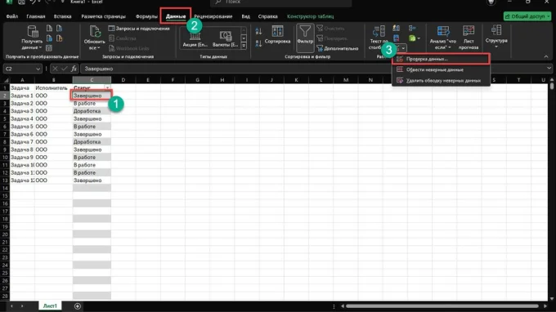The image size is (556, 312).
Task: Open the Анализ "что если" menu
Action: (x=443, y=38)
